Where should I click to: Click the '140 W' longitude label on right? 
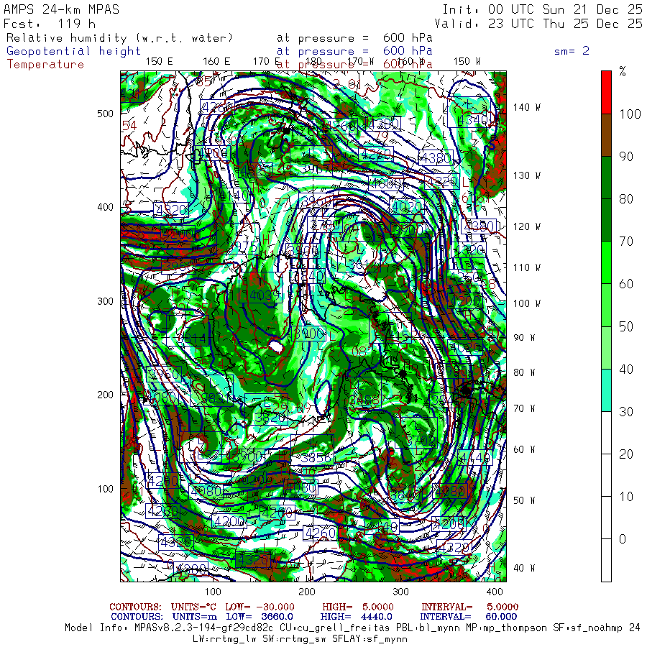(527, 107)
